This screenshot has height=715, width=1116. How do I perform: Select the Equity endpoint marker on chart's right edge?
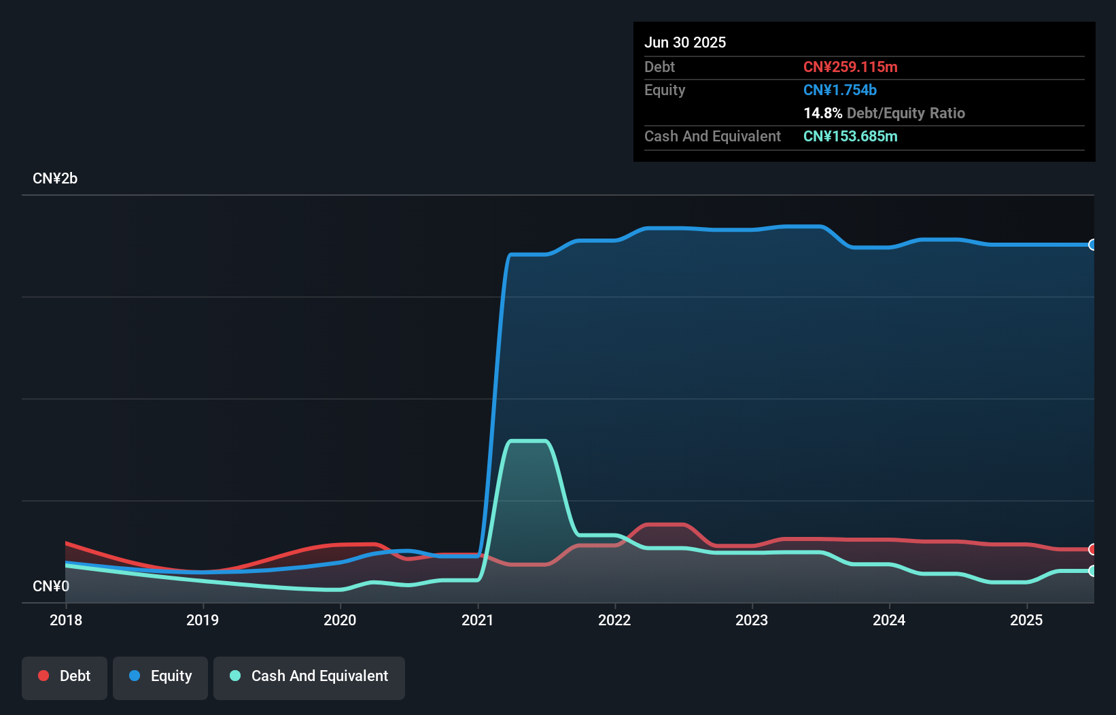pos(1093,245)
